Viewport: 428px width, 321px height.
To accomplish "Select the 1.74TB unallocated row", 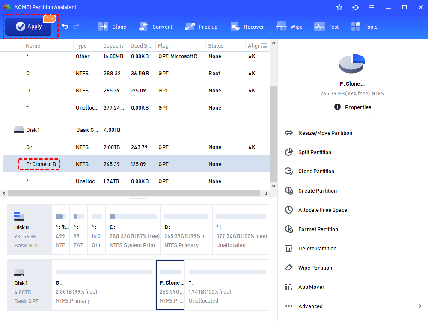I will [136, 181].
